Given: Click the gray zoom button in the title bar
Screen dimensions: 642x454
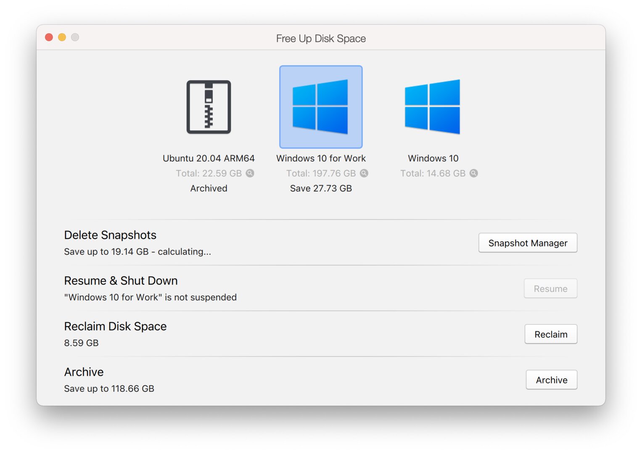Looking at the screenshot, I should (x=75, y=37).
